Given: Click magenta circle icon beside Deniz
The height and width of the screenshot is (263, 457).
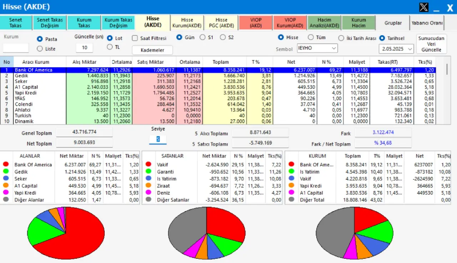Looking at the screenshot, I should (x=148, y=193).
